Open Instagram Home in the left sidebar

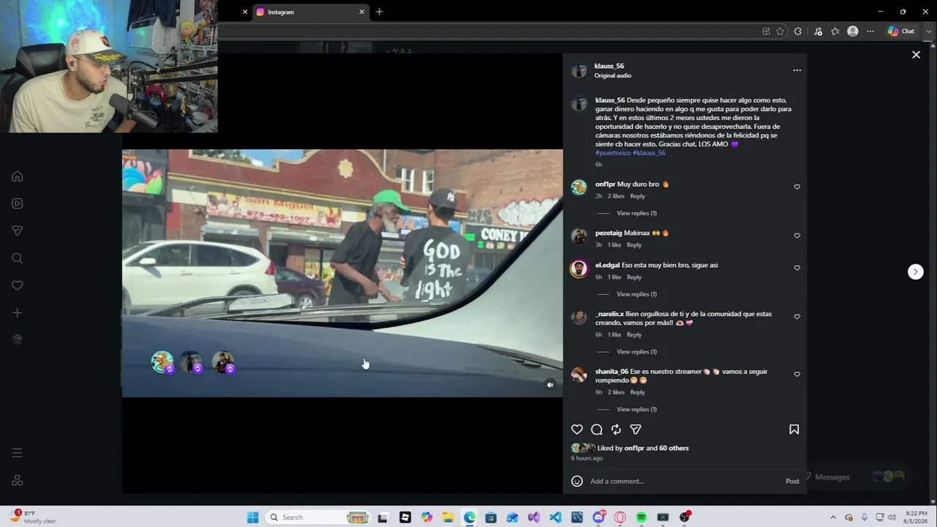click(18, 176)
